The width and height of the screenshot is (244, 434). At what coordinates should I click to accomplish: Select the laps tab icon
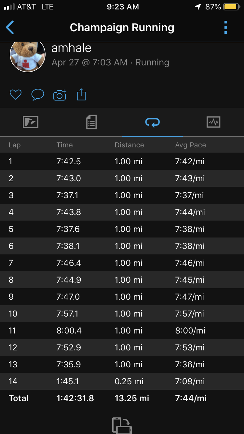coord(152,122)
